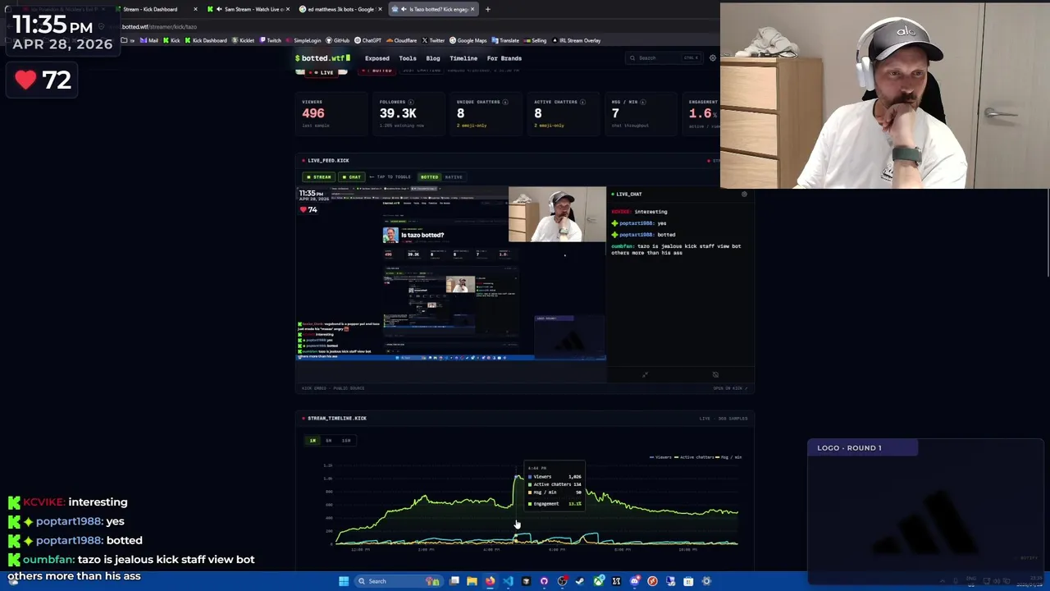Click the STREAM_TIMELINE.KICK panel heading
The width and height of the screenshot is (1050, 591).
[337, 419]
